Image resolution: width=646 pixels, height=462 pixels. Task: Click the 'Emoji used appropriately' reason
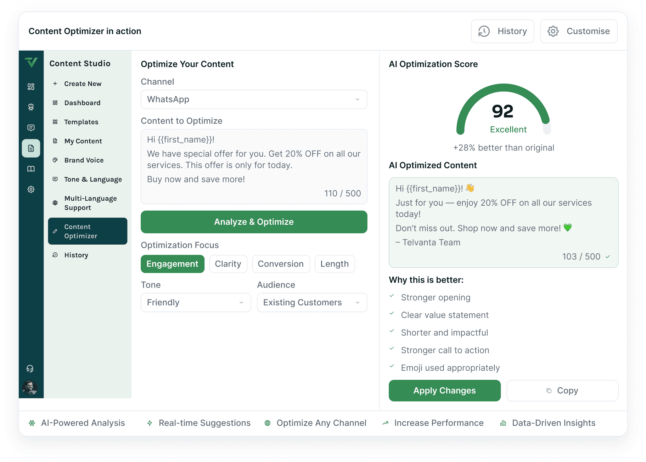[x=450, y=368]
